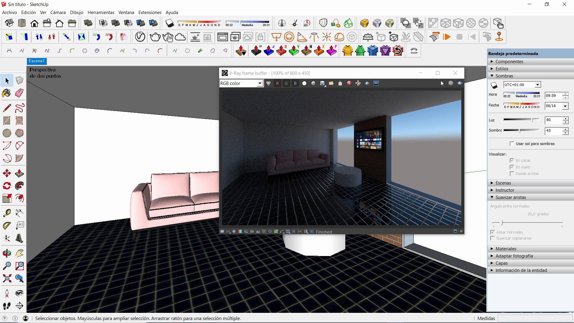Toggle the En suelo checkbox
574x323 pixels.
click(x=512, y=167)
